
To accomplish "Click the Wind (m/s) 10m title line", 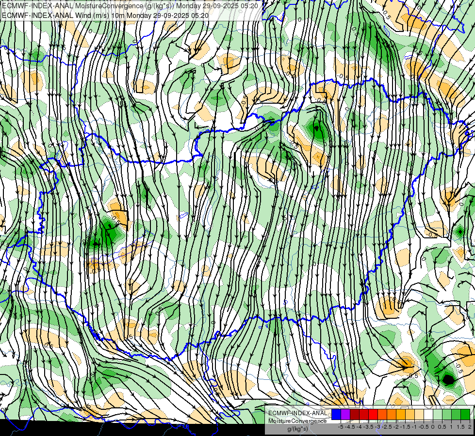I will point(105,15).
